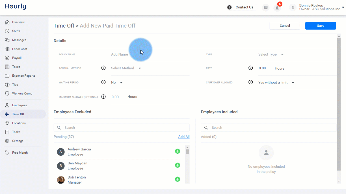Click the user avatar icon beside Bonnie Roskes

[x=293, y=8]
